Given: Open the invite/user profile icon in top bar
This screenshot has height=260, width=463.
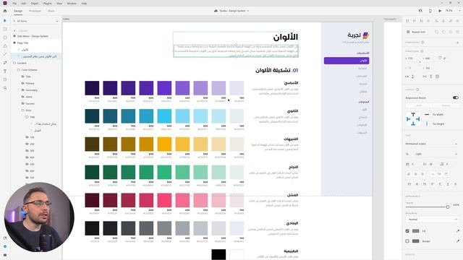Looking at the screenshot, I should coord(420,11).
